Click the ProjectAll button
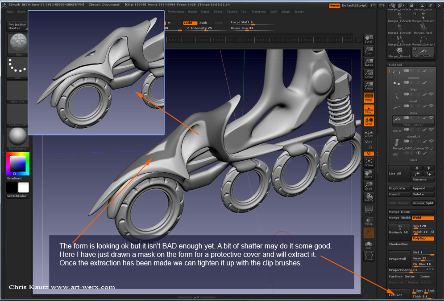This screenshot has height=301, width=444. tap(399, 259)
